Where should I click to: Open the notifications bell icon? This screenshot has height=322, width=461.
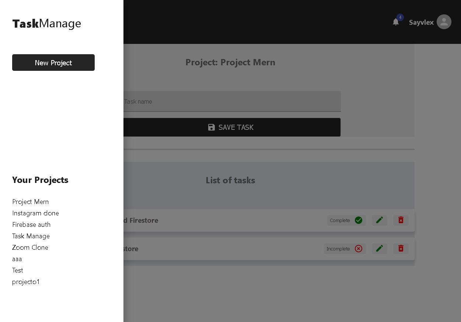pyautogui.click(x=396, y=22)
